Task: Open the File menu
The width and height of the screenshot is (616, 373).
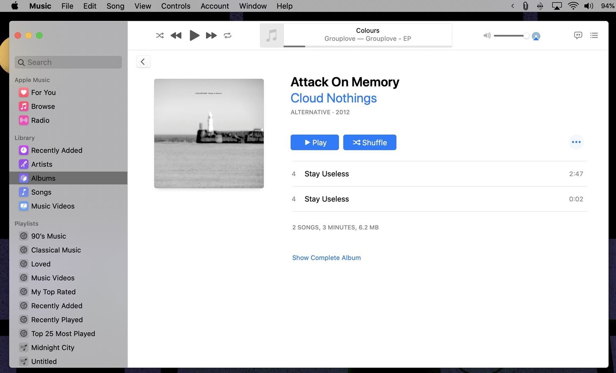Action: point(67,6)
